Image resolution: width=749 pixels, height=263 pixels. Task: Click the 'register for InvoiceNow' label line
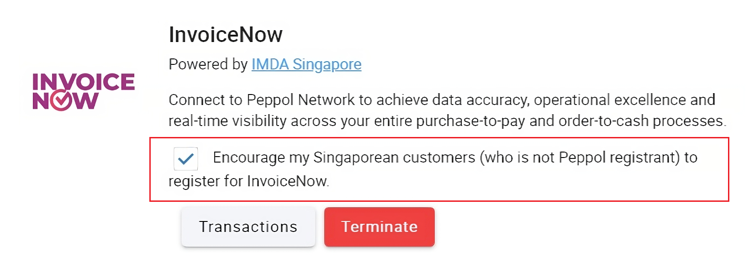pyautogui.click(x=248, y=181)
